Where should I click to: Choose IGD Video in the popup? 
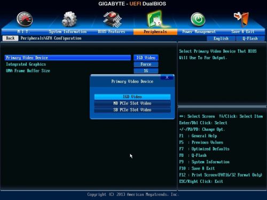click(132, 97)
